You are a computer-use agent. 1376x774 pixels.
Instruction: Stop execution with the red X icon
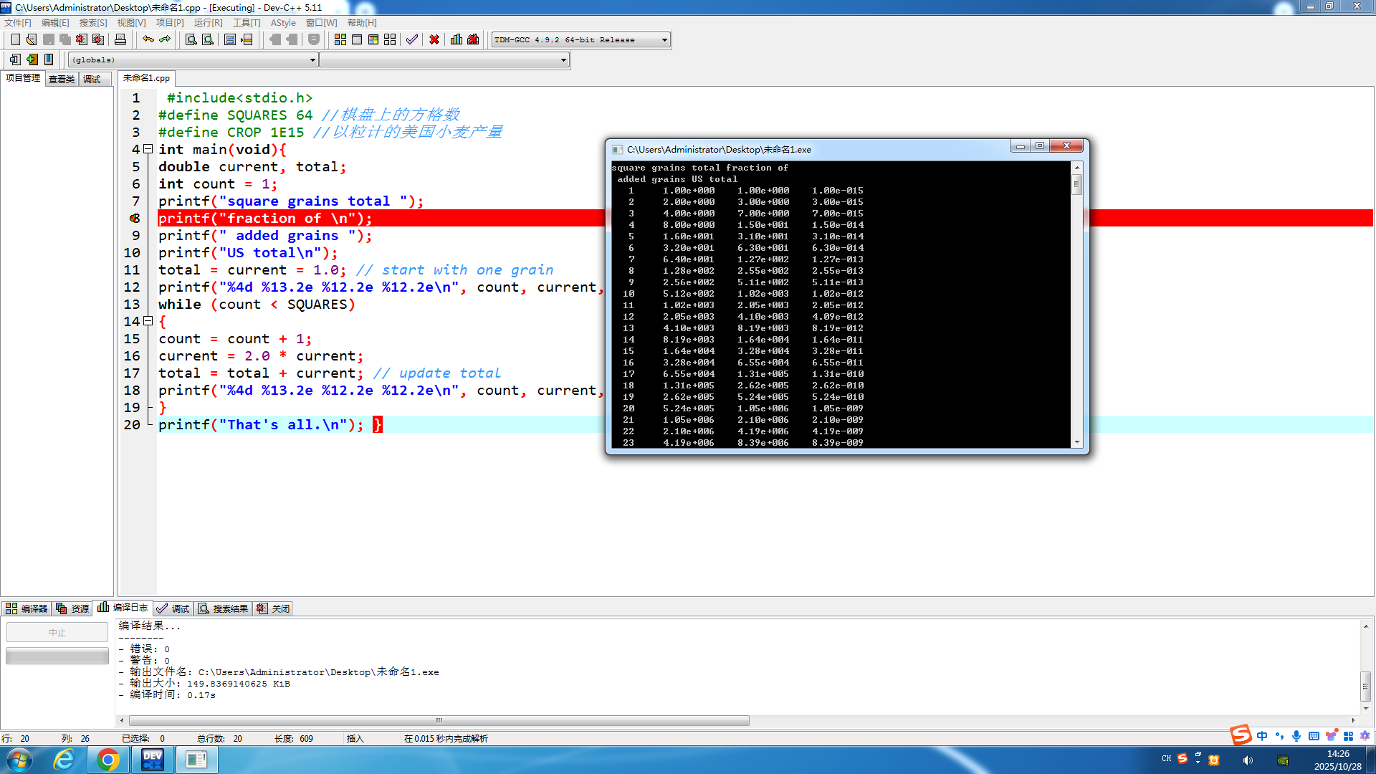[x=434, y=39]
